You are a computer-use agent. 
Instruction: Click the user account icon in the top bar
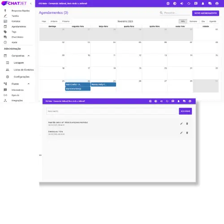217,4
